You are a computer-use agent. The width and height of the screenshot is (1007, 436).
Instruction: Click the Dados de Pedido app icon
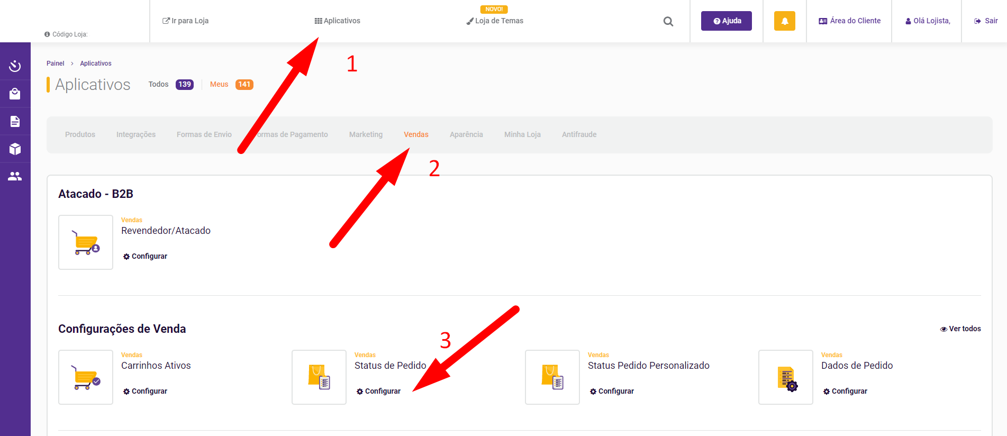coord(786,377)
